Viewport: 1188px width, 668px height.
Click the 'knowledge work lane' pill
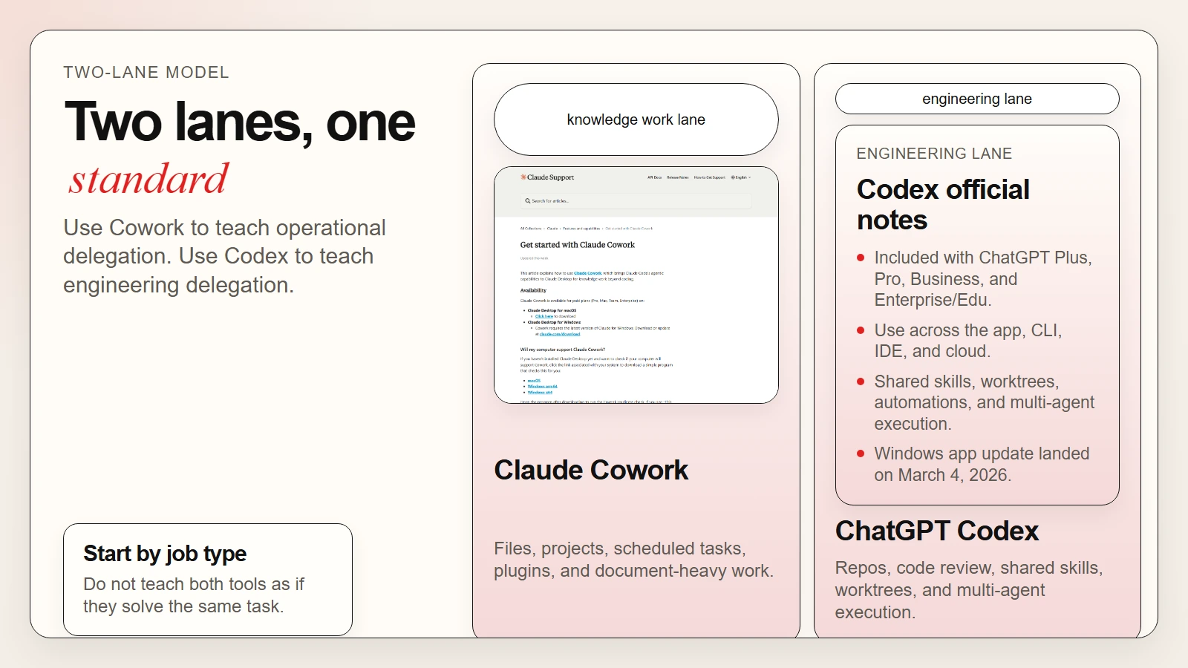pos(636,119)
